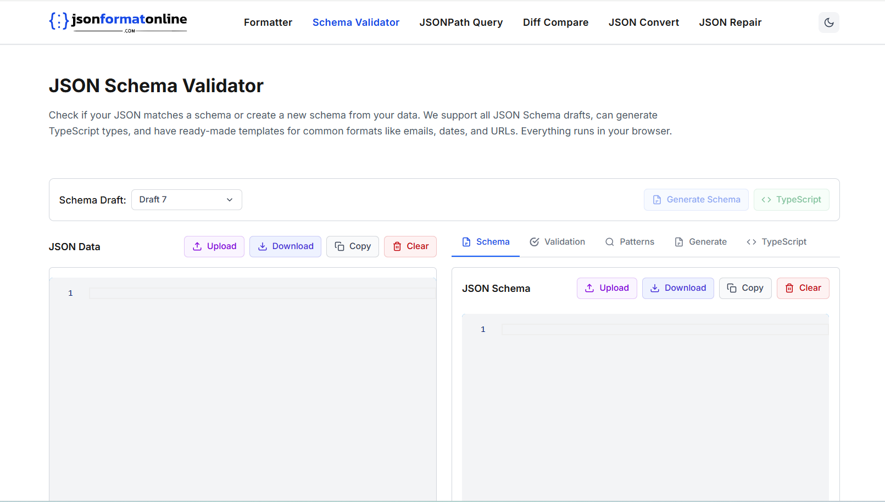Click the Generate Schema document icon

(657, 199)
